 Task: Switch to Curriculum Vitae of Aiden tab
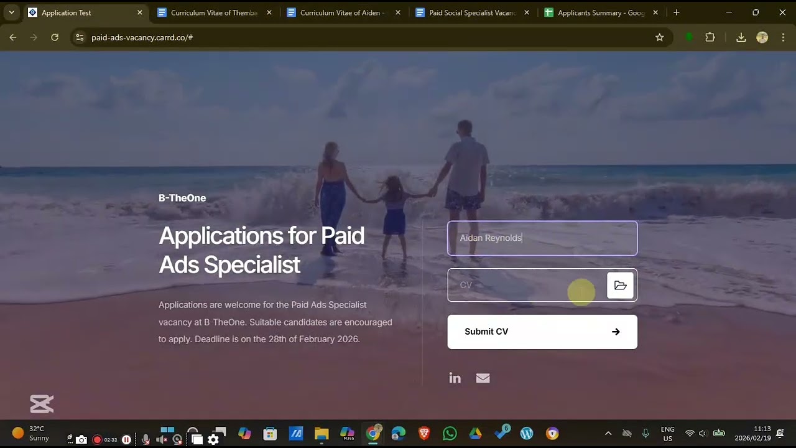pos(344,12)
